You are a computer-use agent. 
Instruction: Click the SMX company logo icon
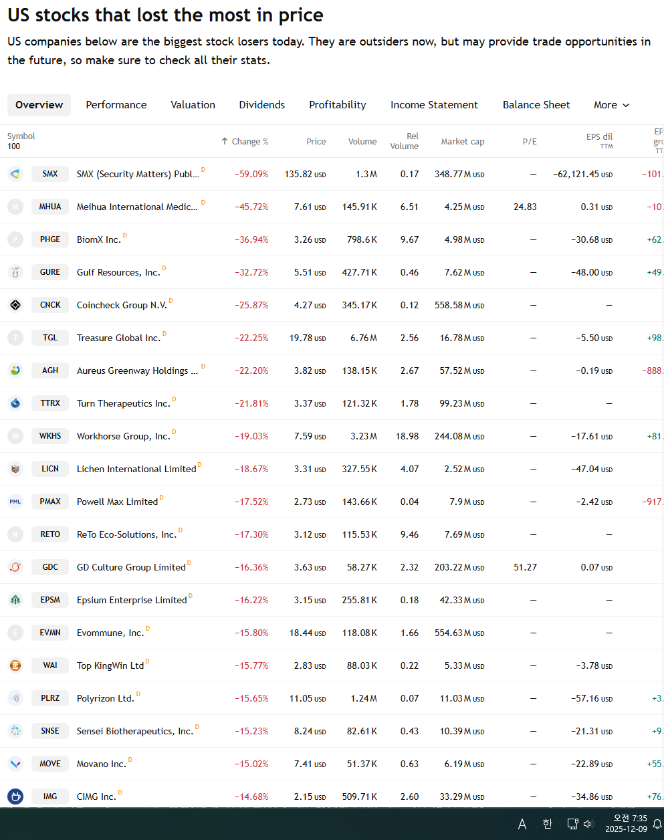(15, 174)
